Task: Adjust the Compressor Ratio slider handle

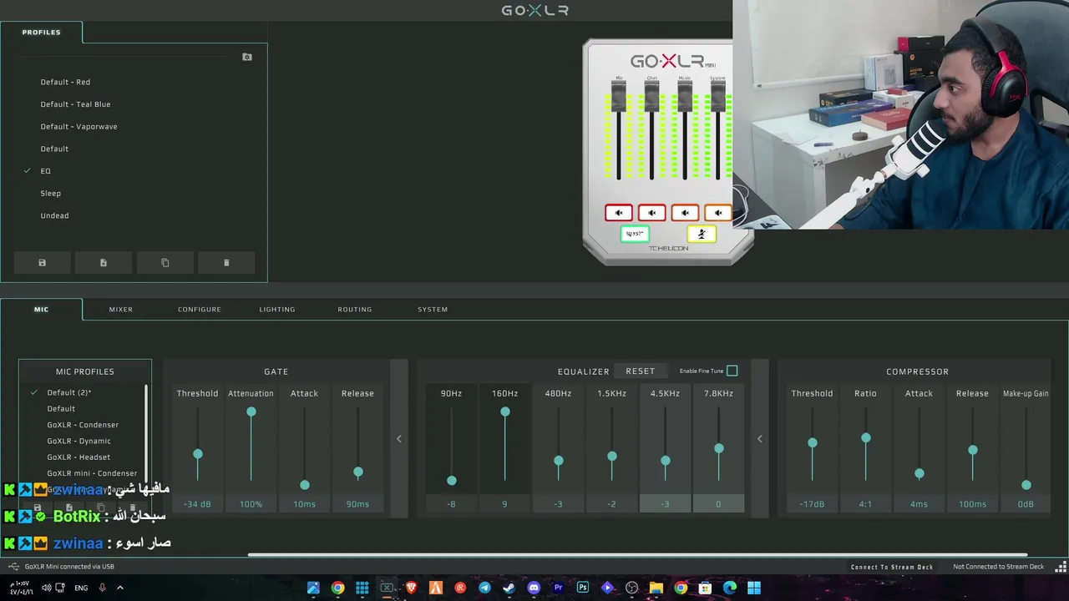Action: click(x=866, y=437)
